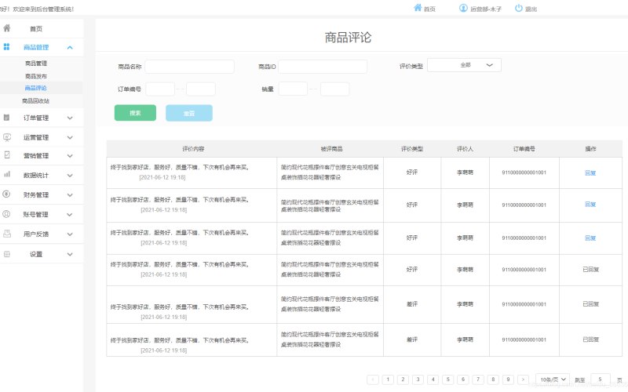The image size is (628, 392).
Task: Open 商品管理 submenu item
Action: click(36, 64)
